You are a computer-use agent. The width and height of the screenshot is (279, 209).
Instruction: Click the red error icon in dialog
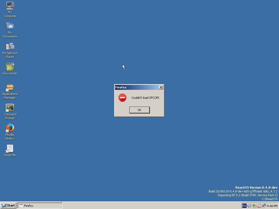122,98
